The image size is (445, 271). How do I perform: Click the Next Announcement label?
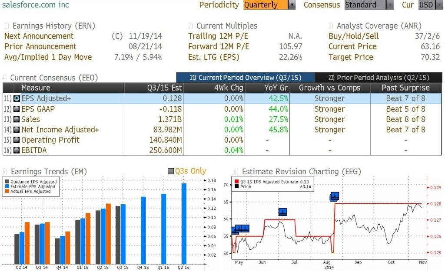tap(39, 36)
